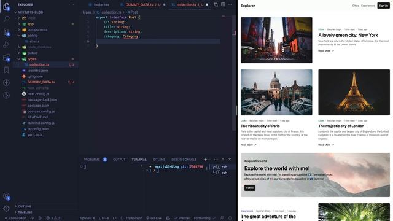
Task: Click Cities link in browser navbar
Action: [x=356, y=6]
